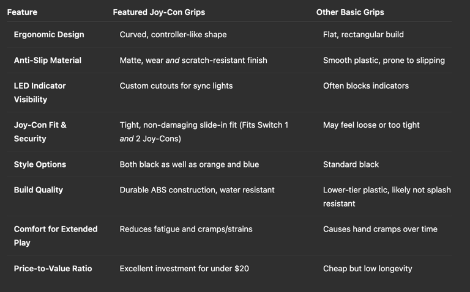Select the "Build Quality" row label

pos(39,190)
